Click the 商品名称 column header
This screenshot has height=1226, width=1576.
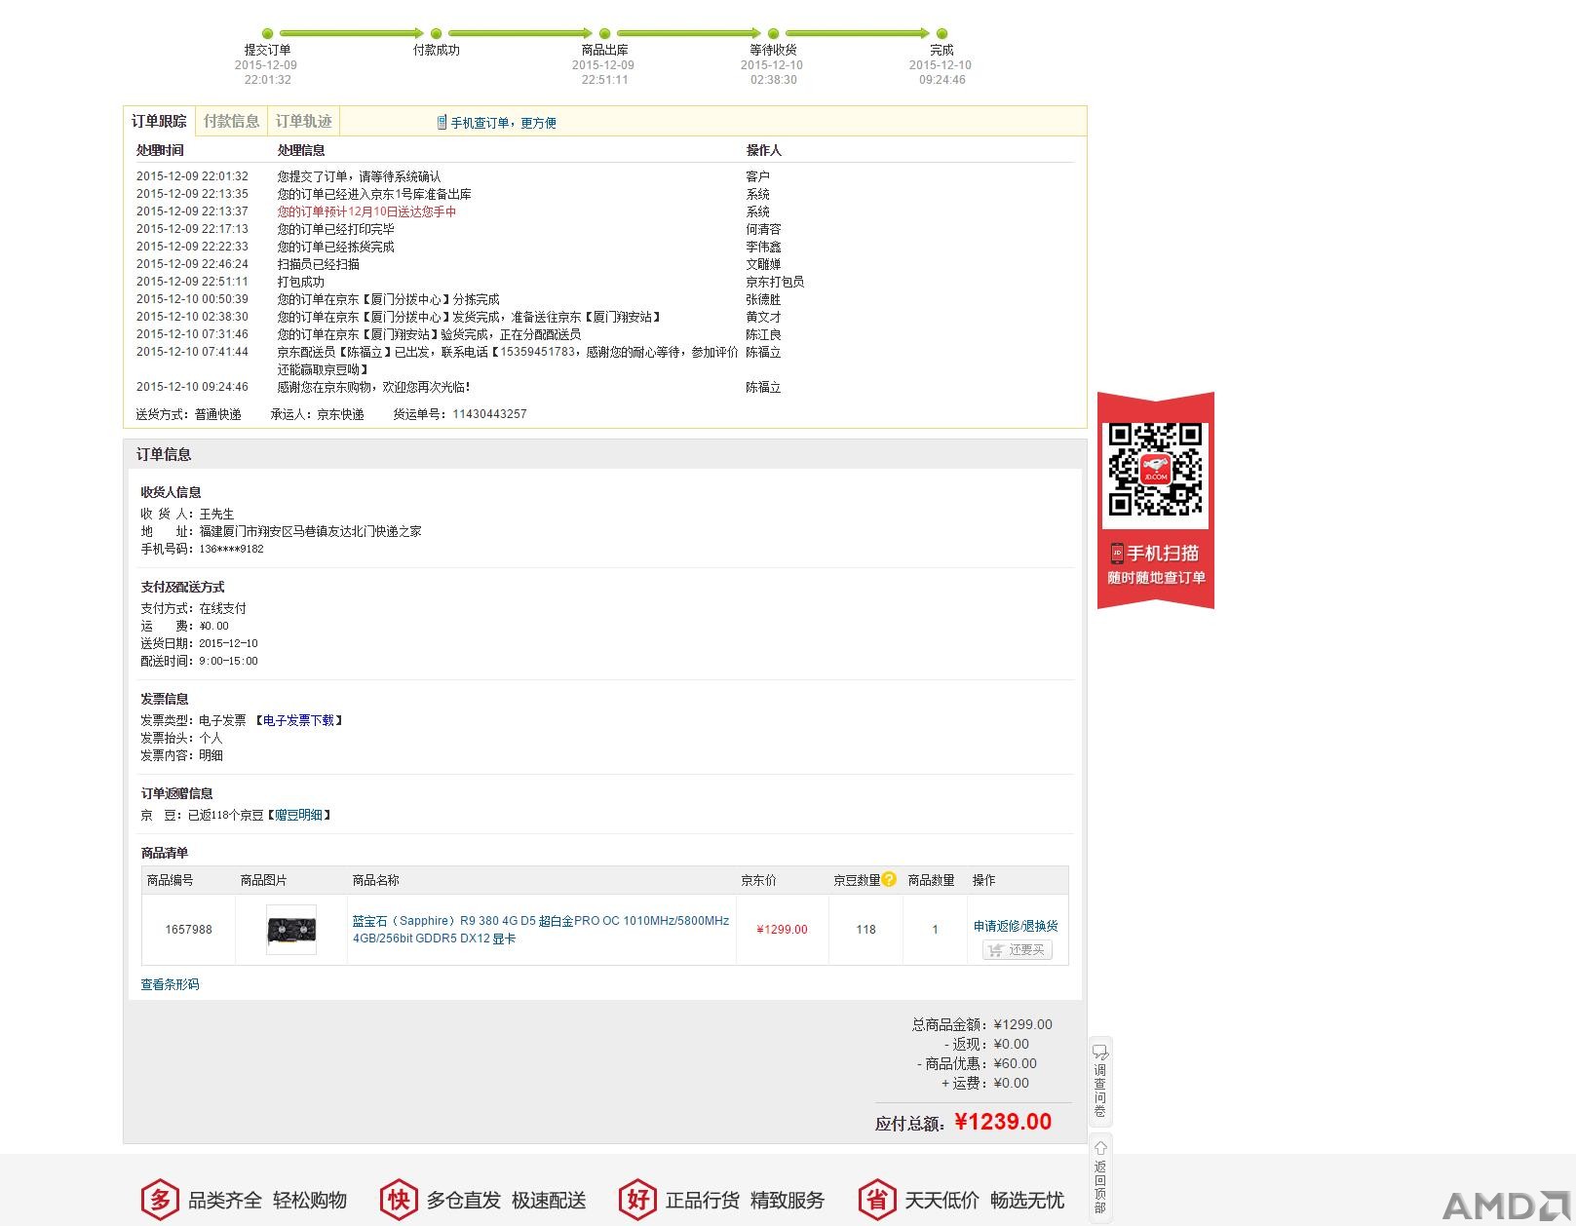pos(375,880)
